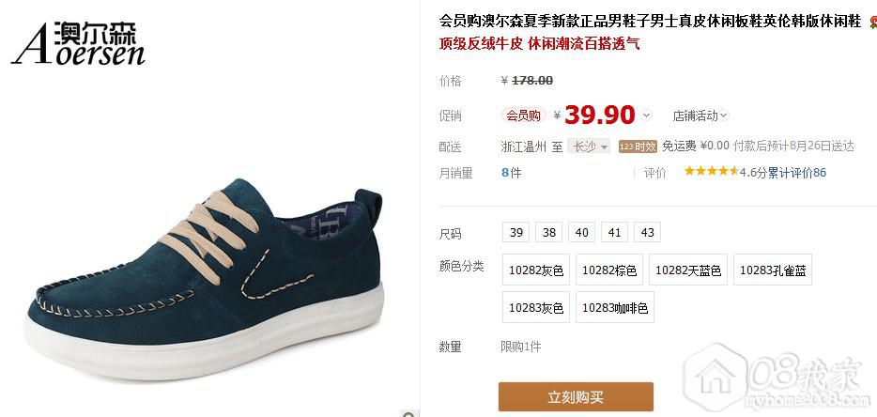Choose color option 10283孔雀蓝
Viewport: 877px width, 417px height.
point(773,270)
